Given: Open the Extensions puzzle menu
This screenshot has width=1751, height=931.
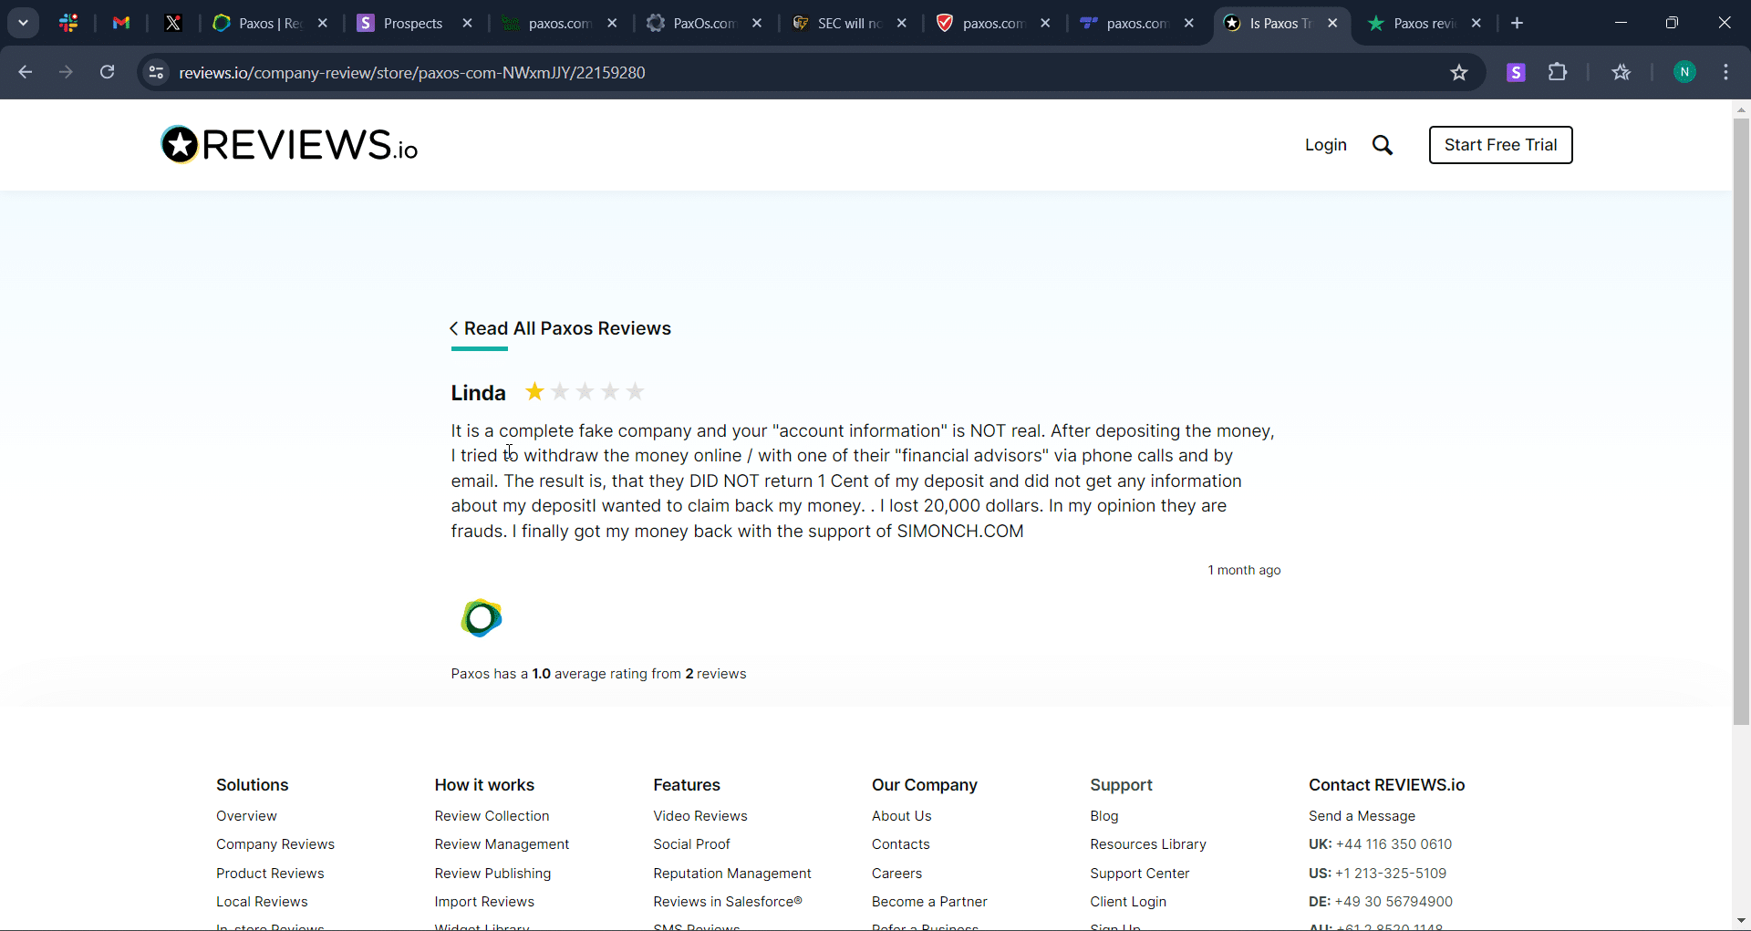Looking at the screenshot, I should (x=1559, y=72).
